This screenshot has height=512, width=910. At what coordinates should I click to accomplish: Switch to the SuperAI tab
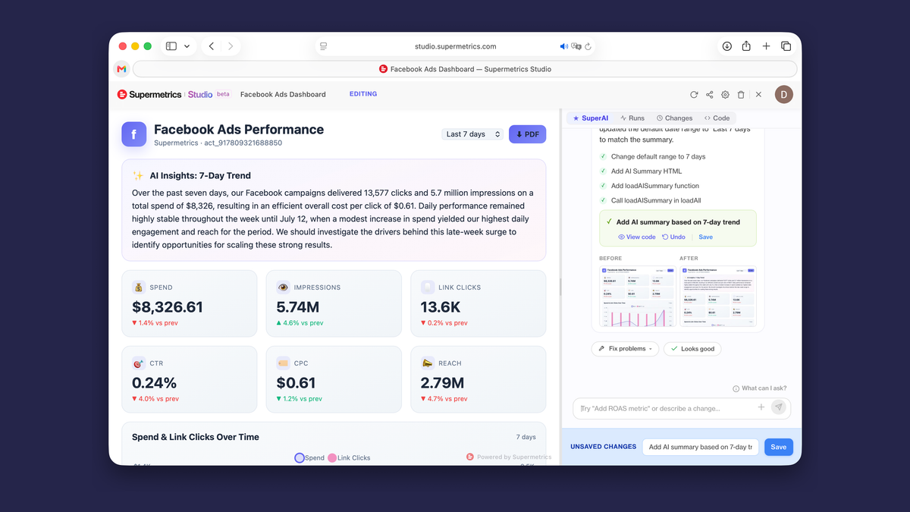[x=590, y=118]
